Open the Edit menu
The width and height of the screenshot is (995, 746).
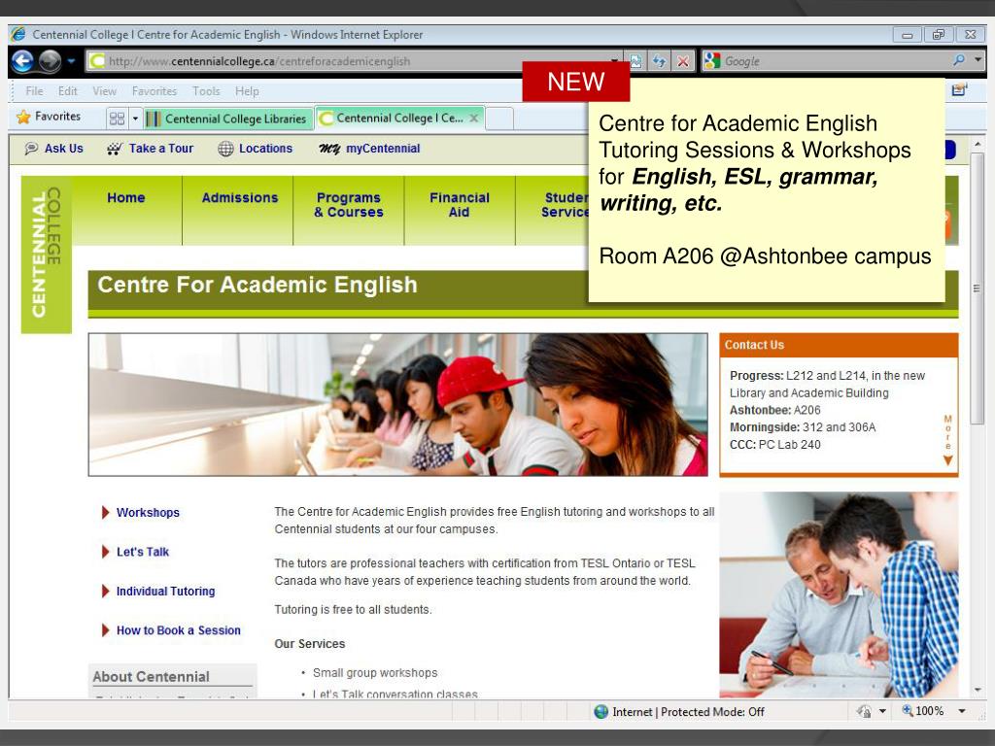(67, 91)
